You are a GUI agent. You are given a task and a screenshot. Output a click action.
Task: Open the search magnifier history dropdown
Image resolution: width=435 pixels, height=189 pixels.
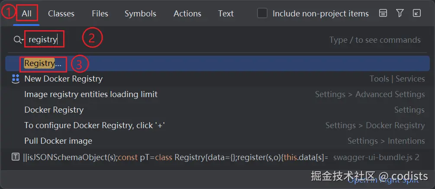(x=18, y=40)
